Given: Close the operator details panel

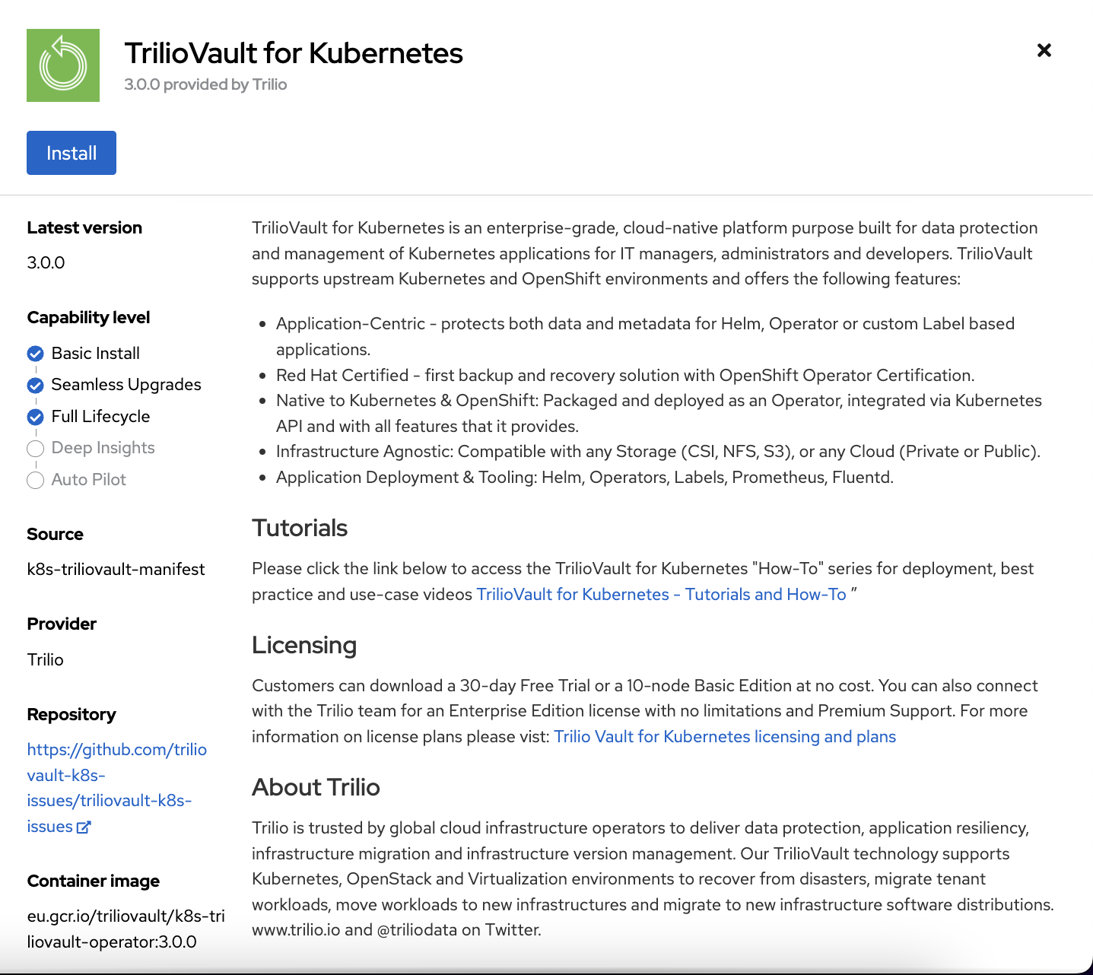Looking at the screenshot, I should tap(1044, 50).
